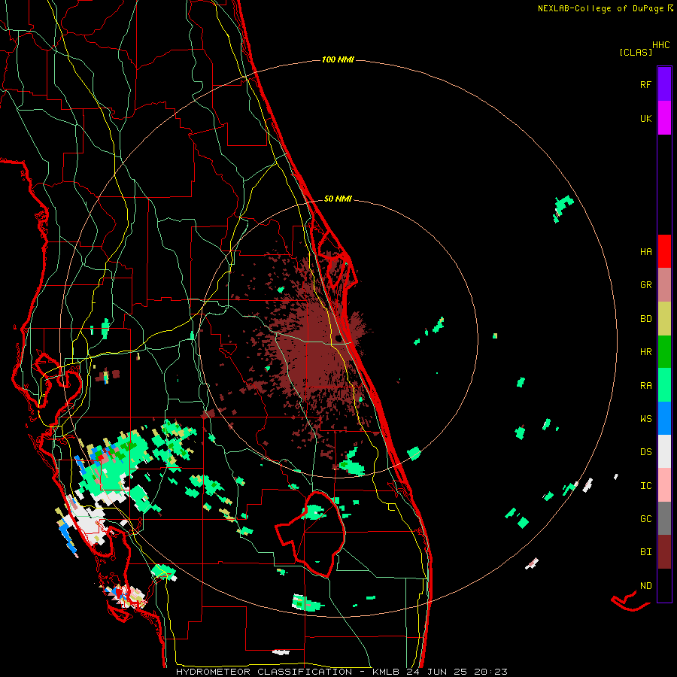Click the RF legend label
Viewport: 677px width, 677px height.
pos(645,84)
